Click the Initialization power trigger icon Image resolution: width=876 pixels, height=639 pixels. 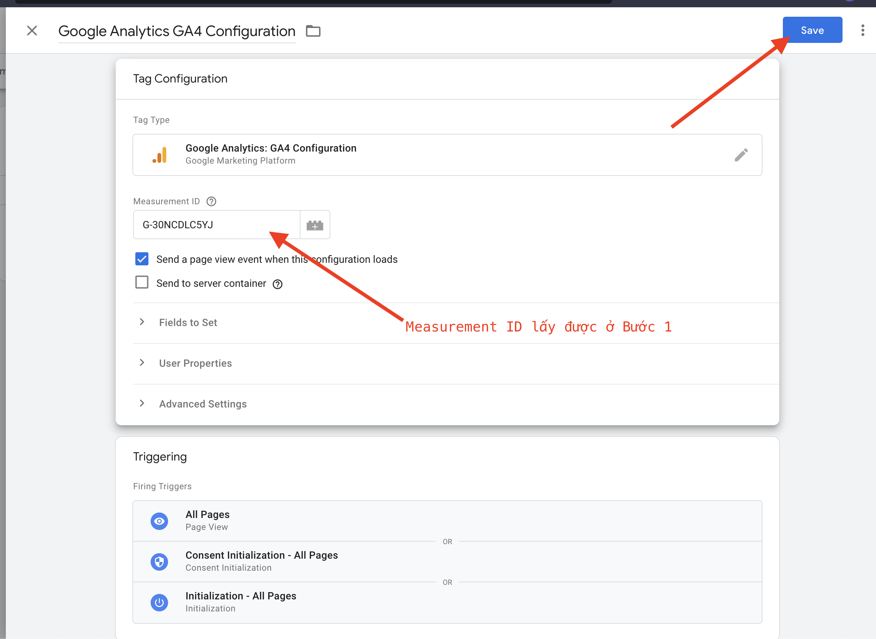[x=159, y=602]
